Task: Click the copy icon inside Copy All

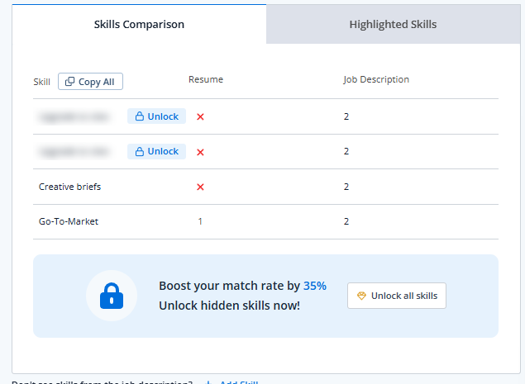Action: pyautogui.click(x=69, y=81)
